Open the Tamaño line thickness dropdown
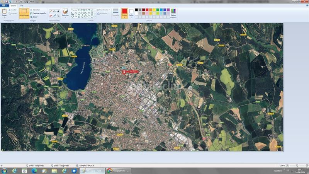 [x=115, y=13]
